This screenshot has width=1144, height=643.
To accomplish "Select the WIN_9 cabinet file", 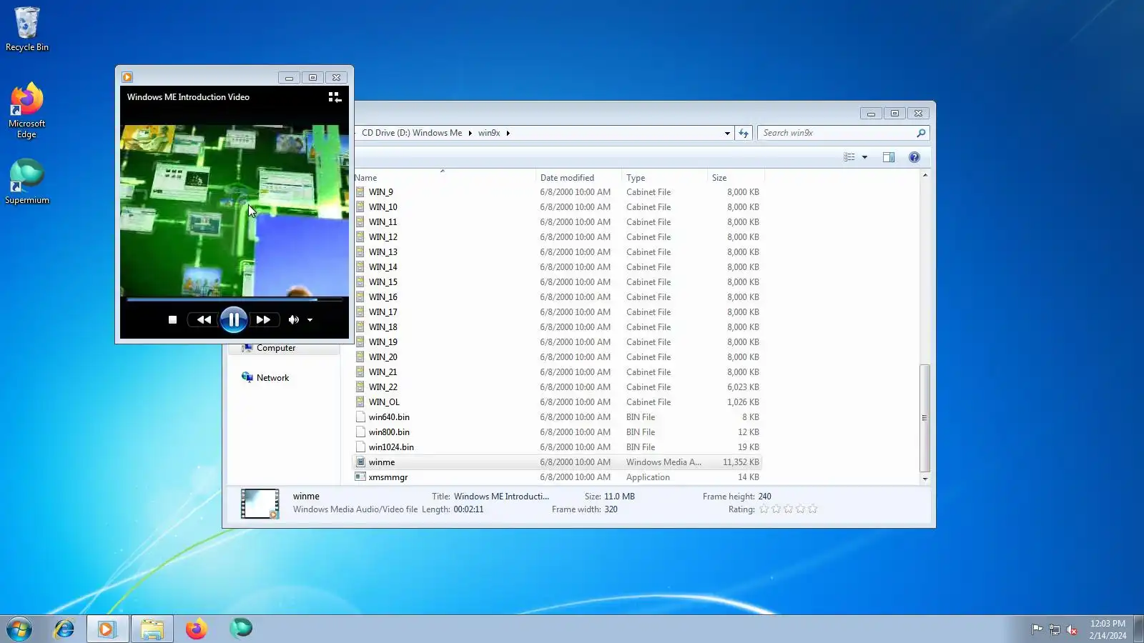I will [x=557, y=192].
